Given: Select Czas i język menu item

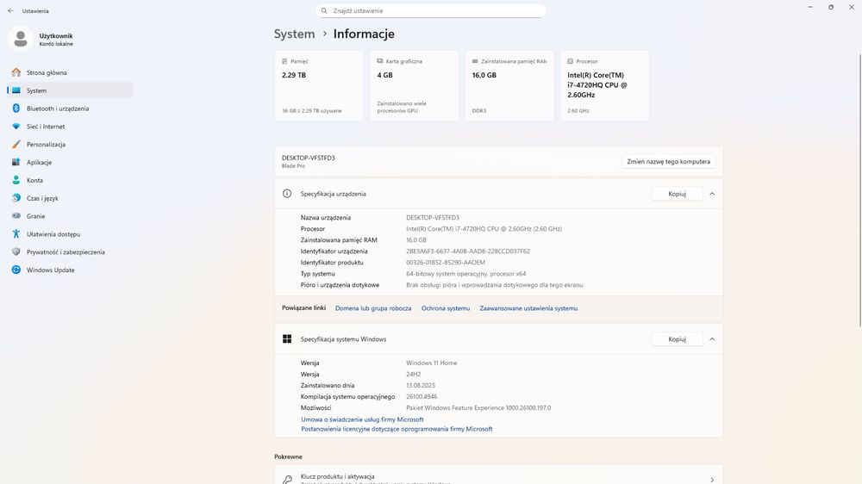Looking at the screenshot, I should tap(42, 199).
